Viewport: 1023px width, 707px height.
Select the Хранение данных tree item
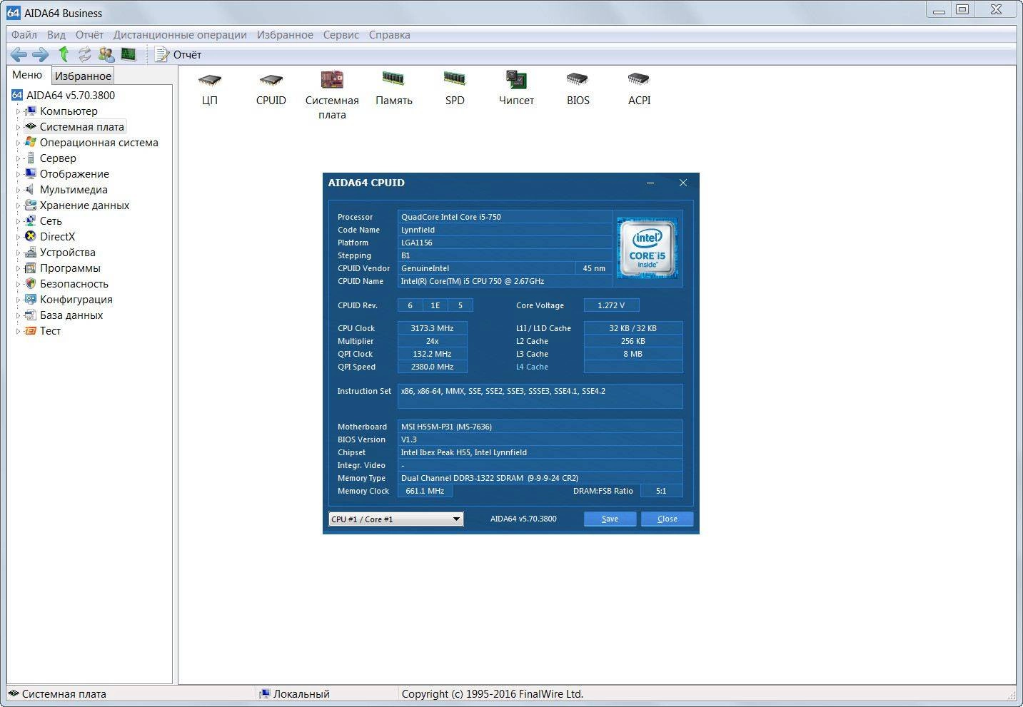(x=84, y=205)
